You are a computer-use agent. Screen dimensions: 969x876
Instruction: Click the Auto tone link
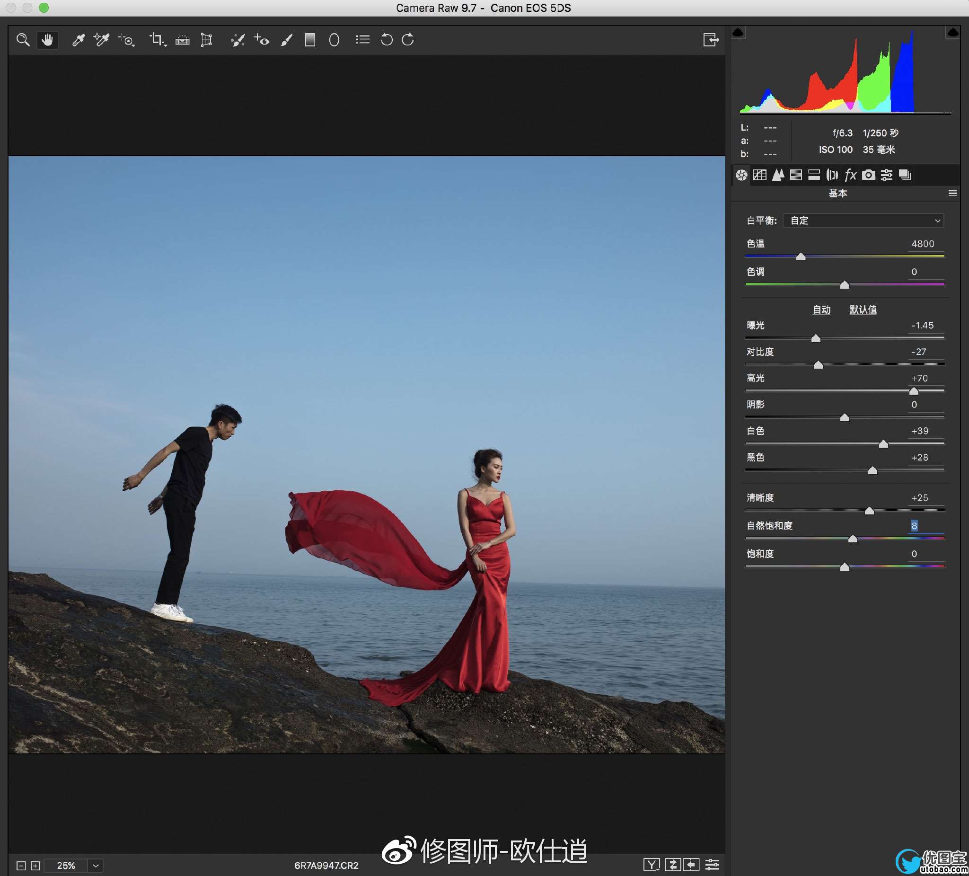coord(821,310)
